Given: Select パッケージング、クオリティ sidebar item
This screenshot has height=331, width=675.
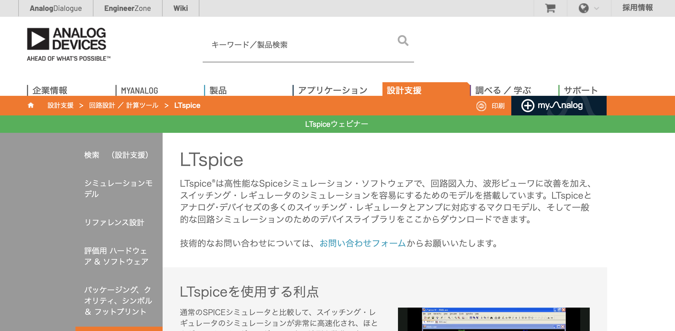Looking at the screenshot, I should 118,301.
